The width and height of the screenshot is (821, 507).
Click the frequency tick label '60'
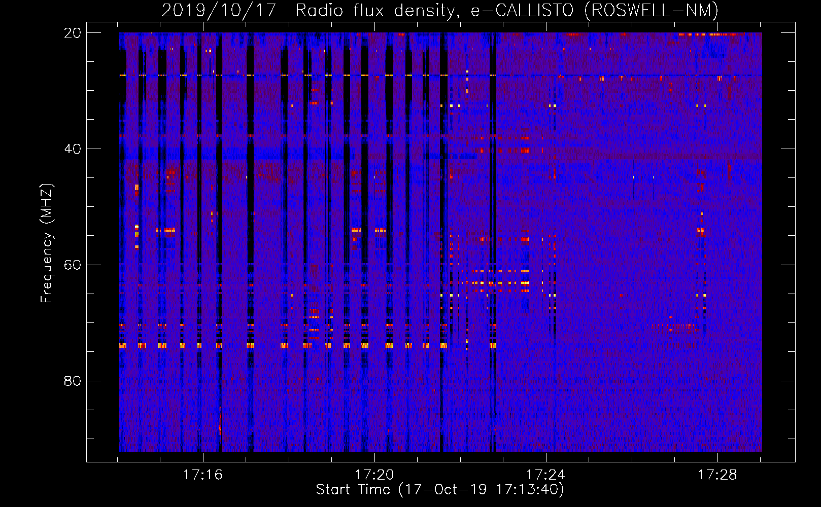[73, 265]
